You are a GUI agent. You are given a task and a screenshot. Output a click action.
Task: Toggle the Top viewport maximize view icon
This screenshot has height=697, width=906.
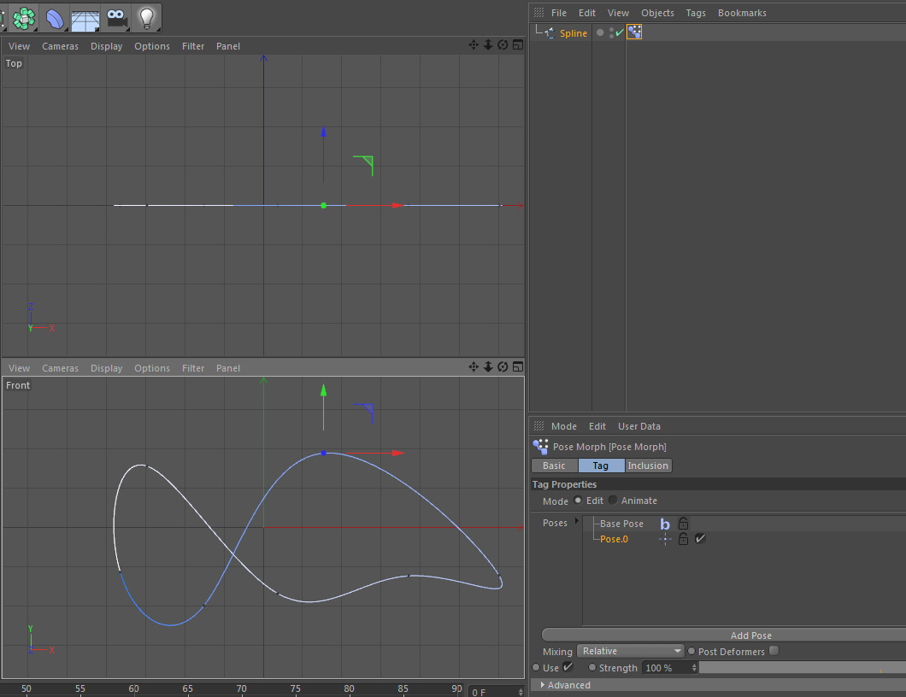[518, 45]
